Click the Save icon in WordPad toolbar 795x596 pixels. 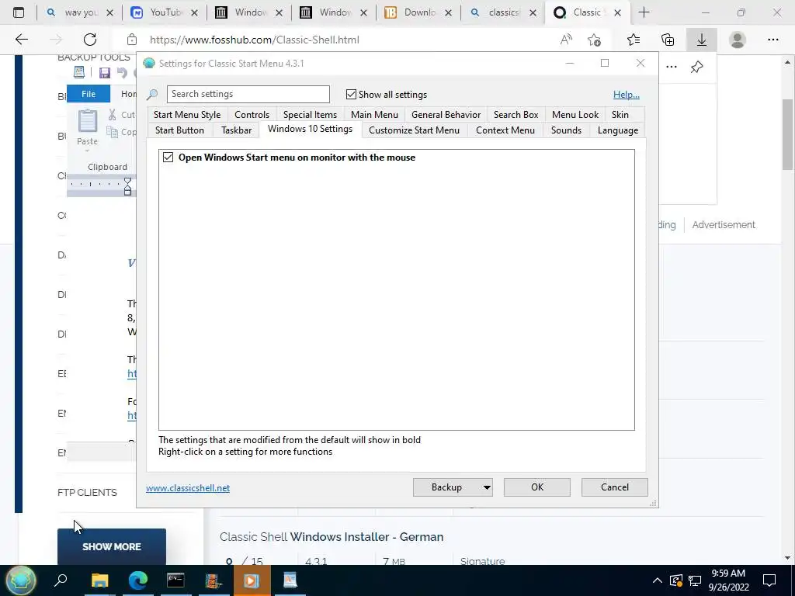pyautogui.click(x=105, y=73)
